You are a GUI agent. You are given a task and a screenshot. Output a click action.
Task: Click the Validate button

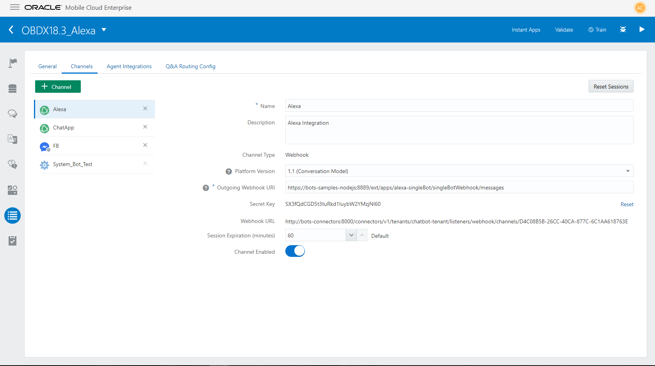564,30
